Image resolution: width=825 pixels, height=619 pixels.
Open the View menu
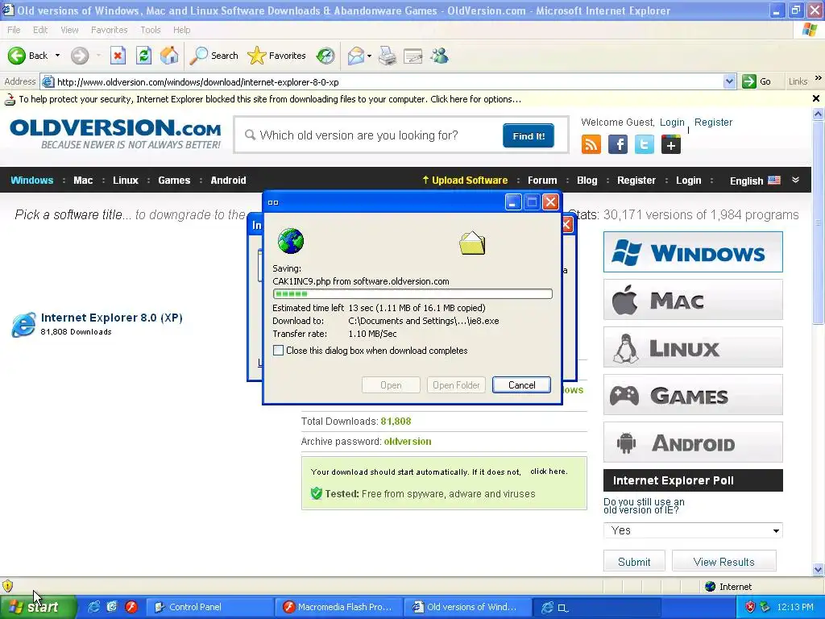coord(69,30)
